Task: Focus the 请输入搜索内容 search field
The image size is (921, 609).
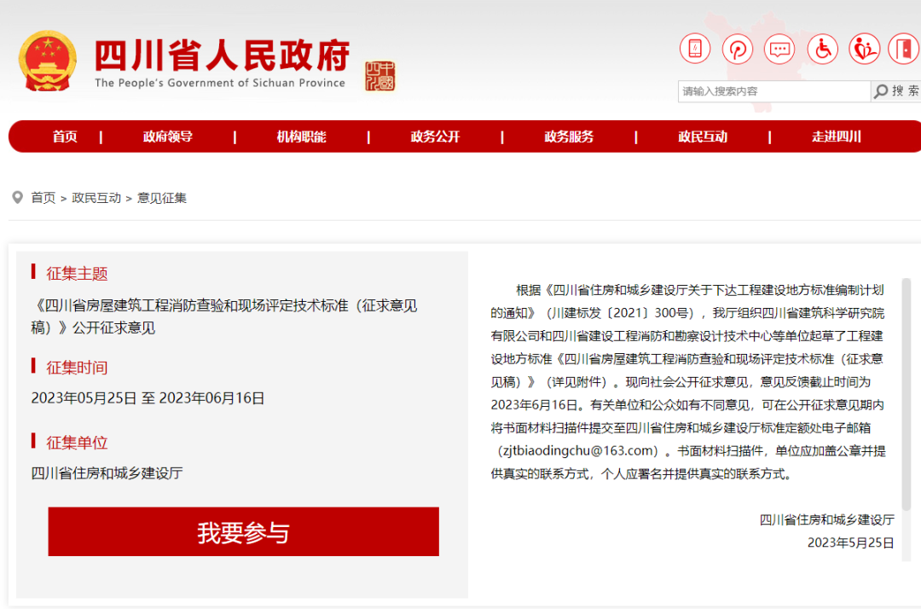Action: pyautogui.click(x=774, y=91)
